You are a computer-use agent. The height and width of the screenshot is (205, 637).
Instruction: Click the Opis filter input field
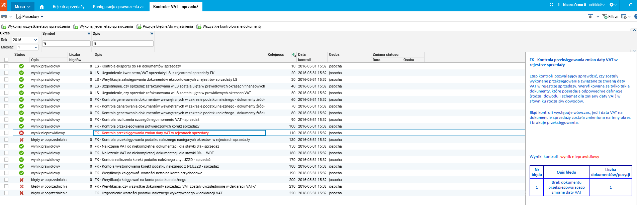123,43
